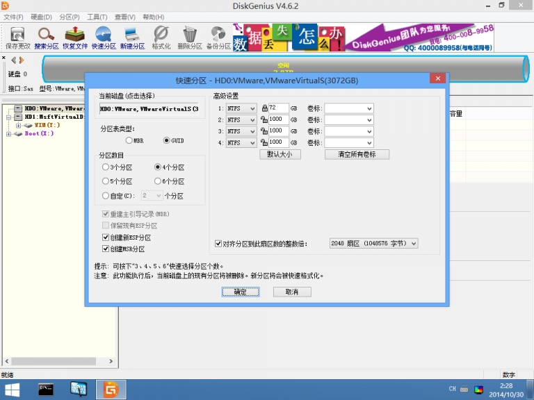Launch the 恢复文件 recover files tool

pyautogui.click(x=75, y=37)
